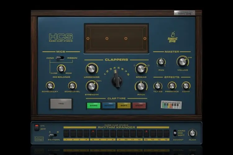Toggle the Rhythm Xpander On/Off switch

point(37,127)
